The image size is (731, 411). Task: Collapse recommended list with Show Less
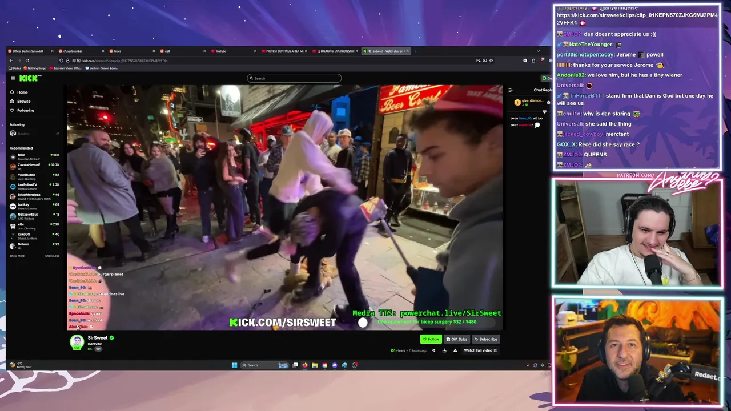click(52, 256)
